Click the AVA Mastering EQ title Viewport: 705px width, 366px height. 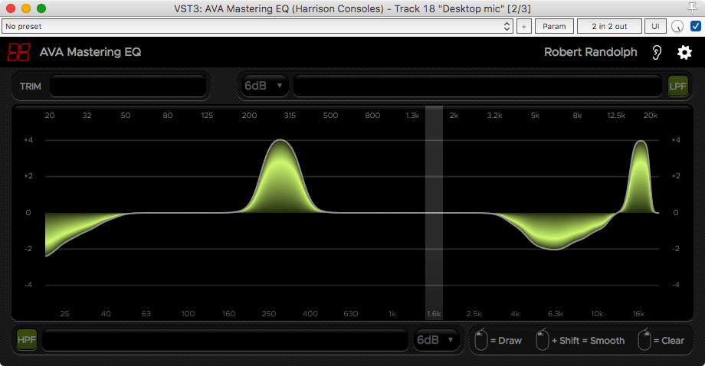coord(90,52)
